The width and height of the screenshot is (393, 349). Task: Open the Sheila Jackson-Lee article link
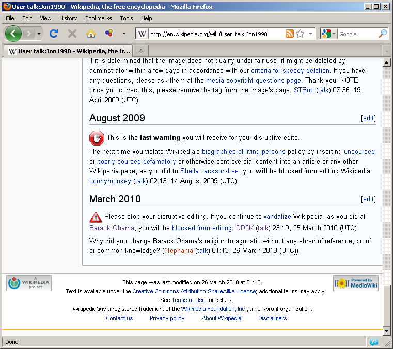click(209, 171)
